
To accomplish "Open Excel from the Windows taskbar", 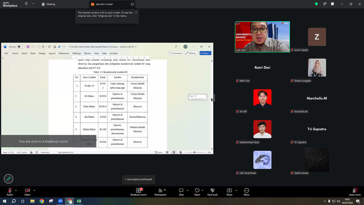I will tap(79, 201).
